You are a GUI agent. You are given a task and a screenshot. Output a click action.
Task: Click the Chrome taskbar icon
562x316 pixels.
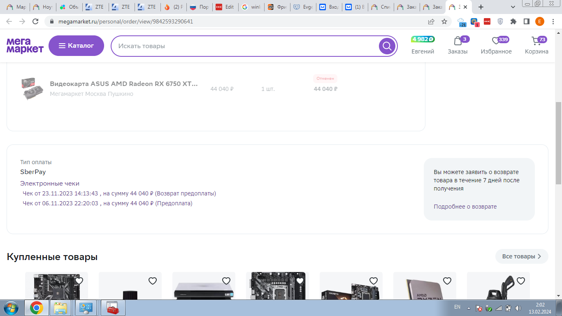(x=36, y=308)
